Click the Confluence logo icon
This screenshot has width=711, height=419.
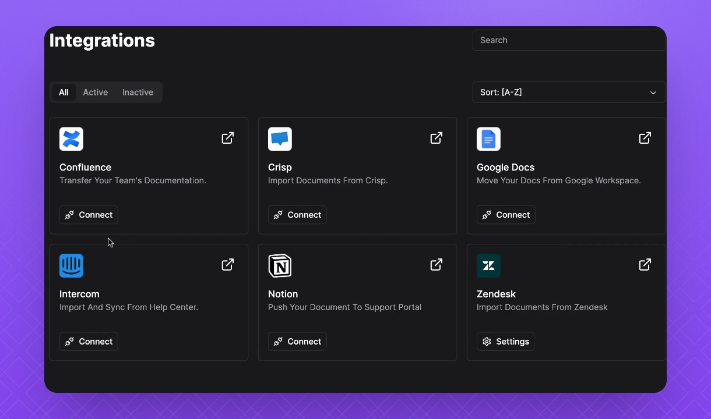pyautogui.click(x=71, y=139)
